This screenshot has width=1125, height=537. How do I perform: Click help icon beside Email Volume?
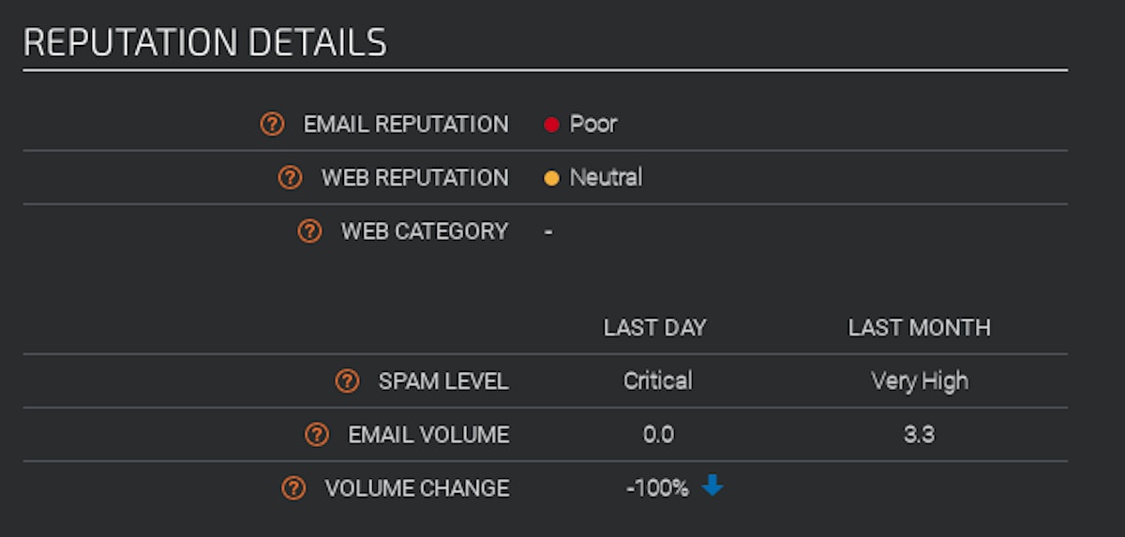(x=317, y=435)
